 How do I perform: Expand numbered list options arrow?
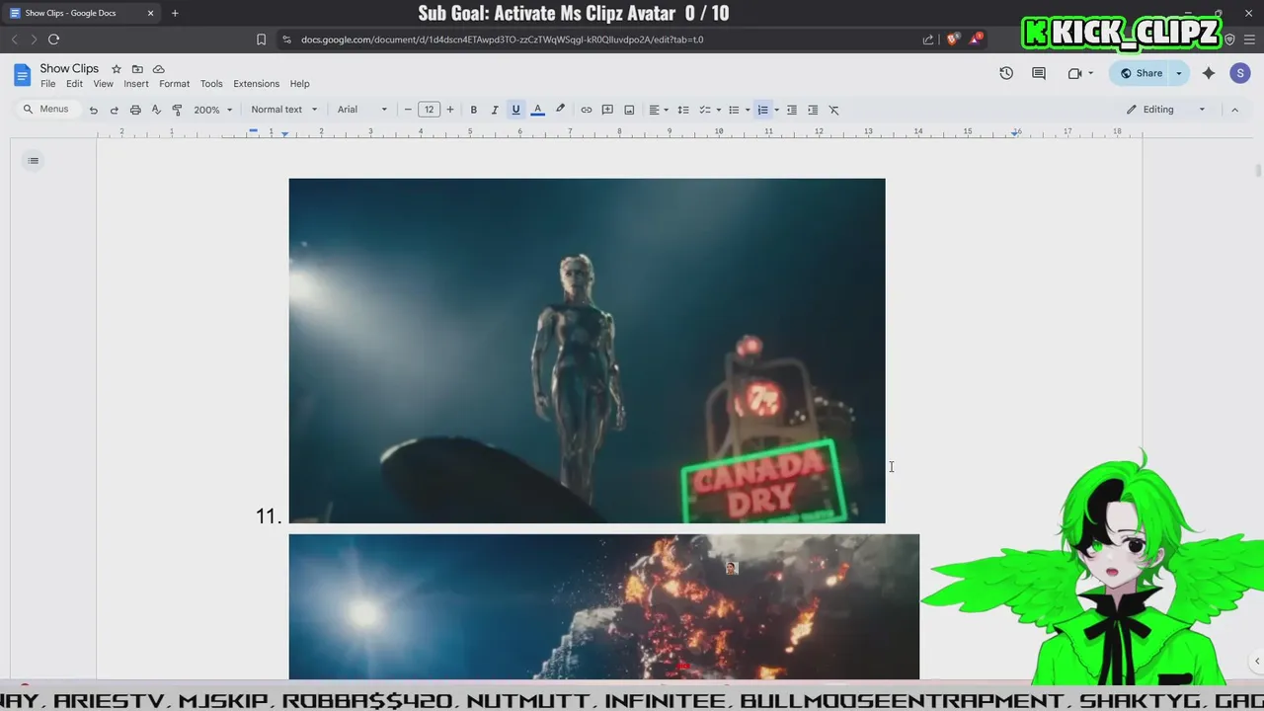pos(776,110)
